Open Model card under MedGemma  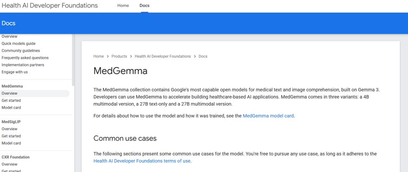[11, 107]
